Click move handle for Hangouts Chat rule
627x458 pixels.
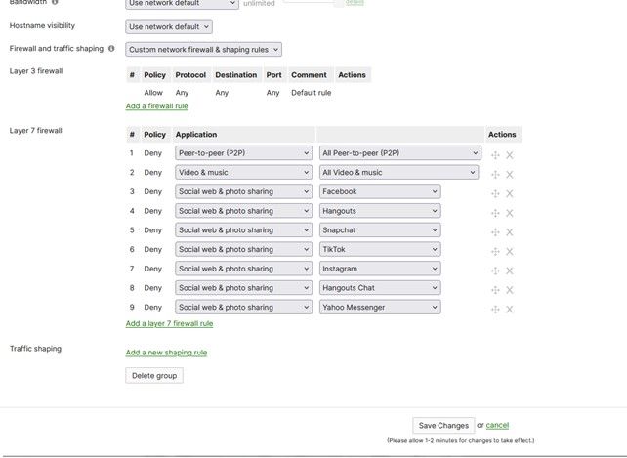[495, 290]
